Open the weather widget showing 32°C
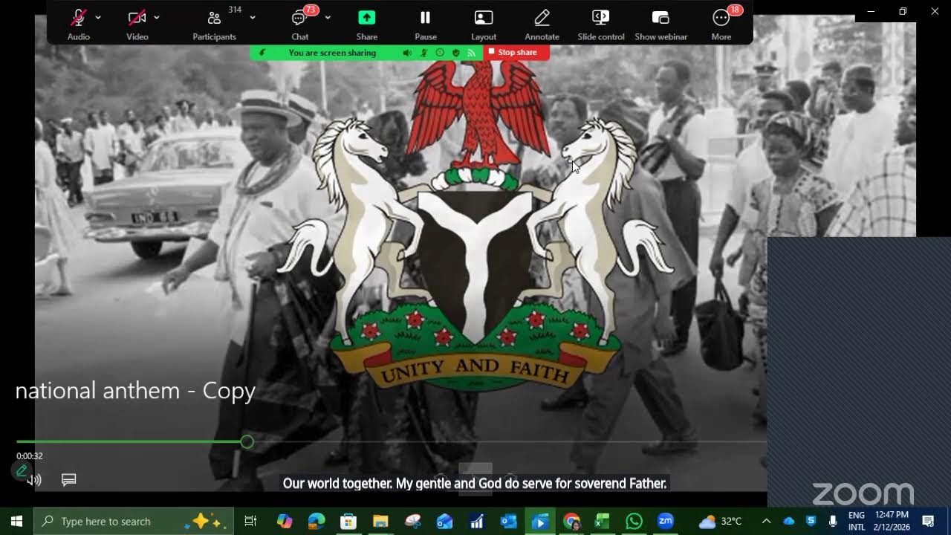The image size is (951, 535). pos(721,522)
